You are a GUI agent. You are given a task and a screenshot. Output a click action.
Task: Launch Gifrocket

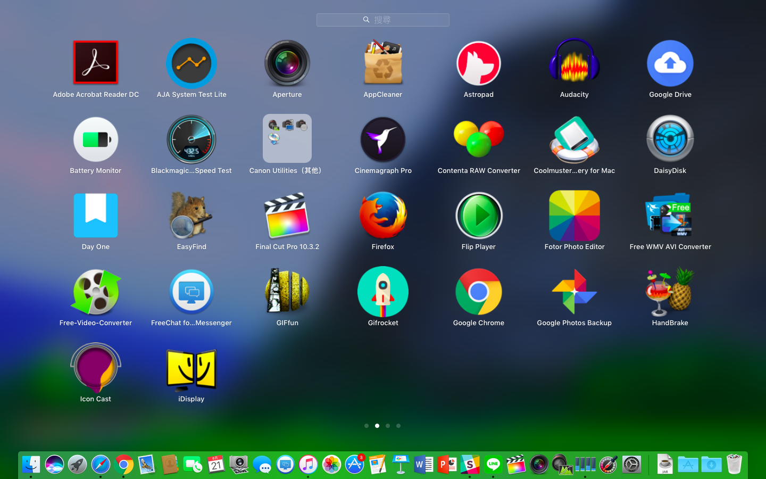click(383, 292)
